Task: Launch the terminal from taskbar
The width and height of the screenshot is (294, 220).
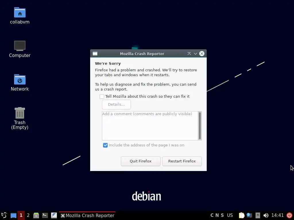Action: tap(45, 215)
